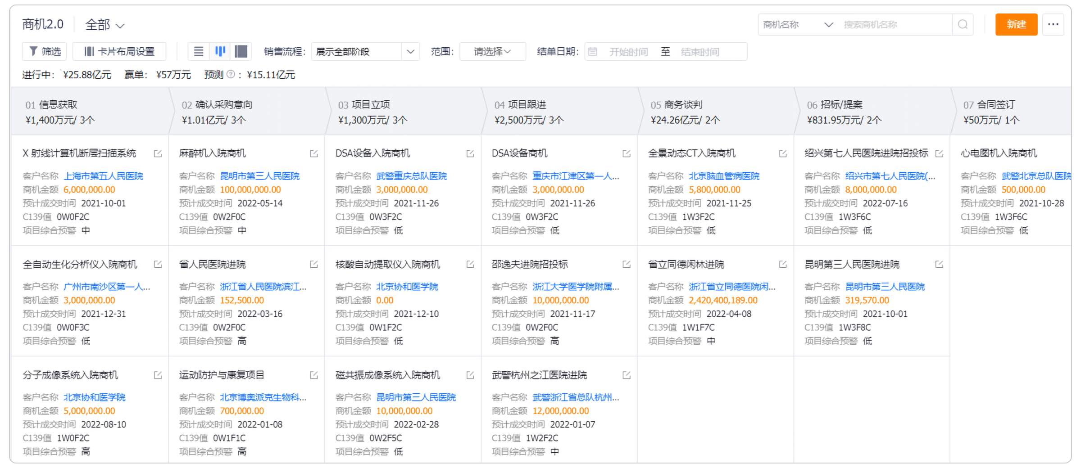Toggle the kanban column view

[220, 51]
